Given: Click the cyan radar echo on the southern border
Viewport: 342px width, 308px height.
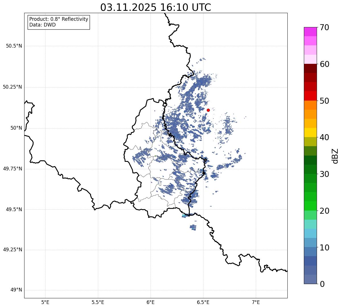Looking at the screenshot, I should click(x=184, y=216).
